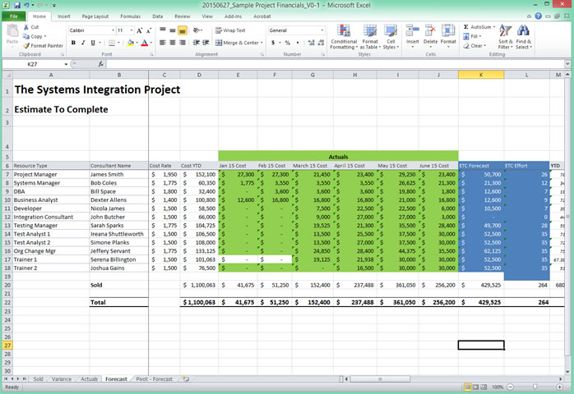The height and width of the screenshot is (394, 574).
Task: Apply Percent Style format
Action: (288, 43)
